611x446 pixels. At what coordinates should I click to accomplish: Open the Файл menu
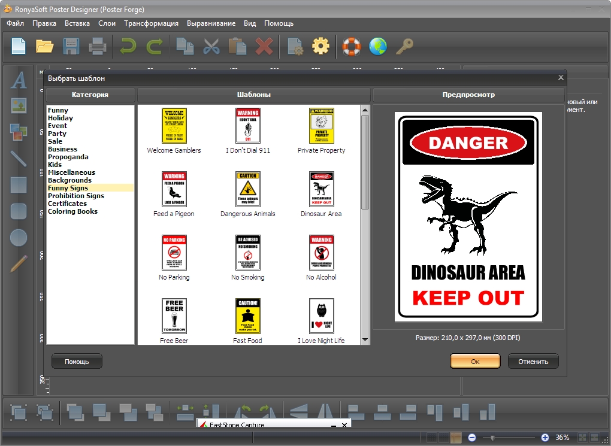[x=16, y=23]
